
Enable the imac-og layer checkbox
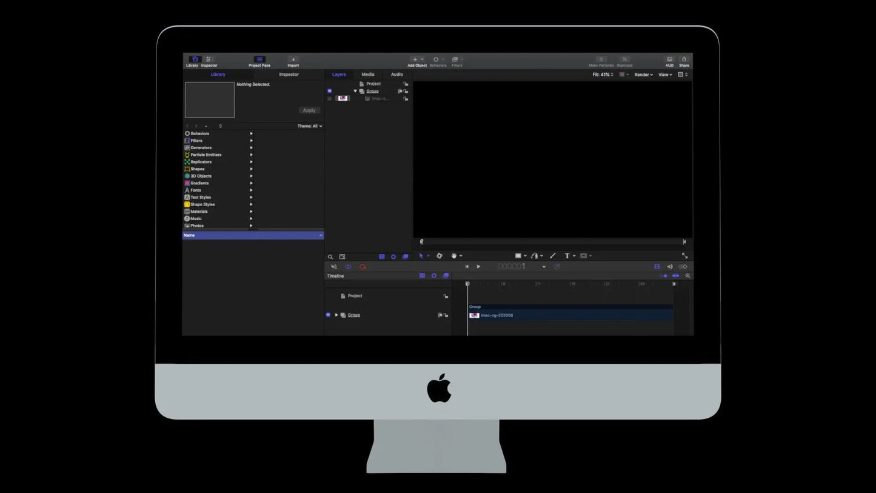(x=329, y=98)
